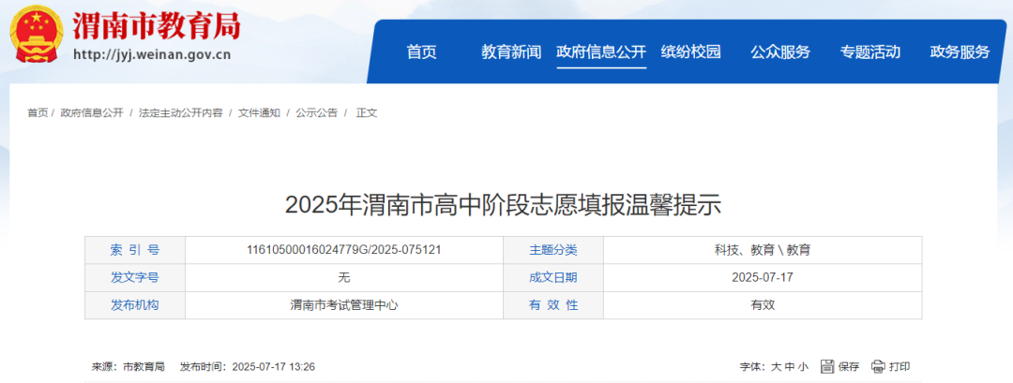Click the 渭南市教育局 site title
The width and height of the screenshot is (1013, 383).
coord(157,26)
